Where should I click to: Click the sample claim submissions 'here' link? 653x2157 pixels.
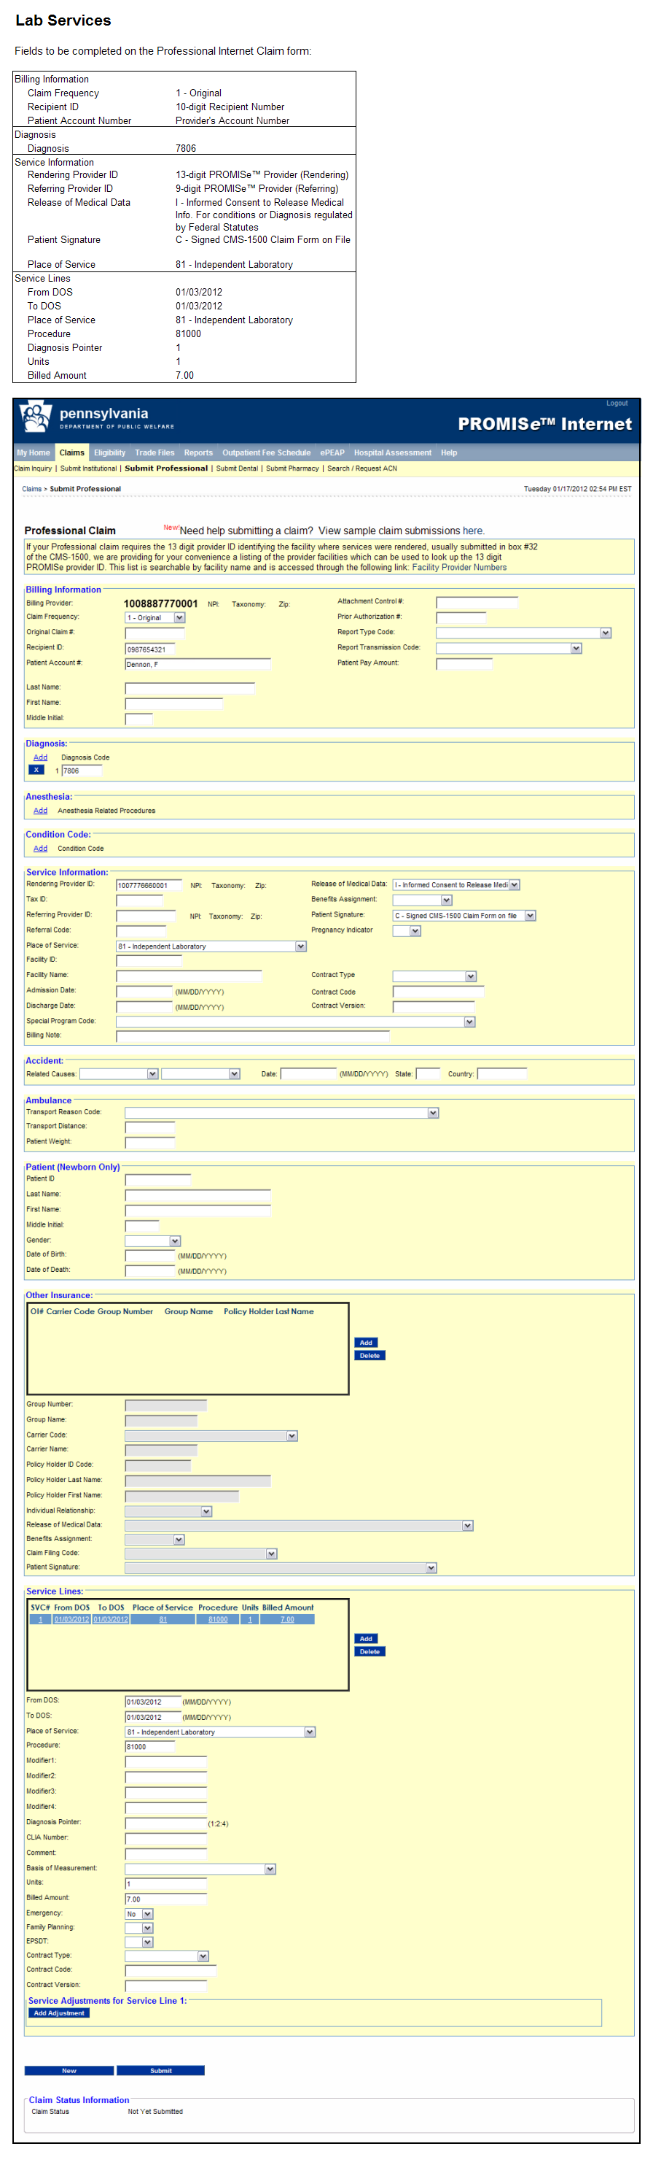pos(472,530)
